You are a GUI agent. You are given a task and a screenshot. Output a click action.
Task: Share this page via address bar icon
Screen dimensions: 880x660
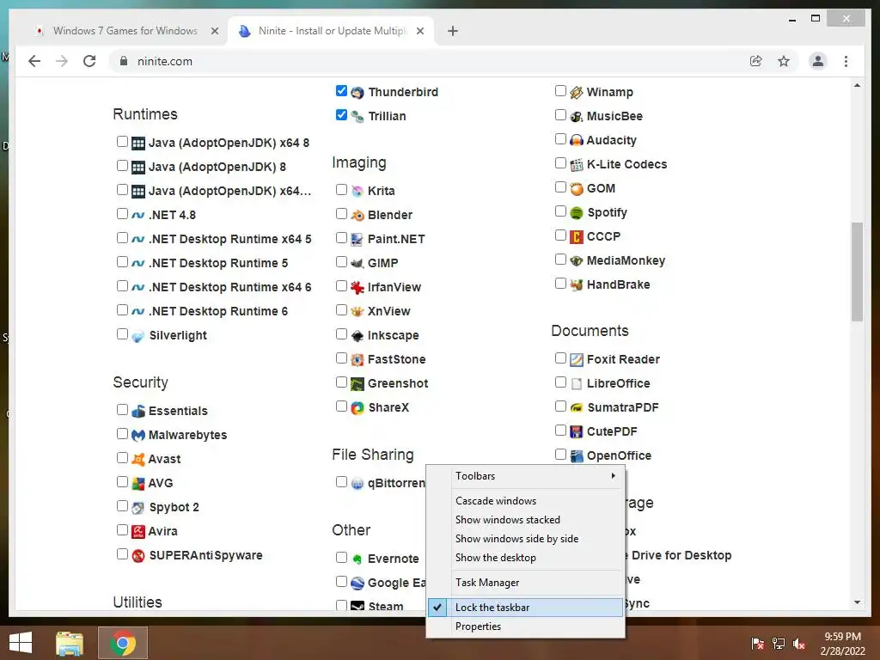point(756,61)
